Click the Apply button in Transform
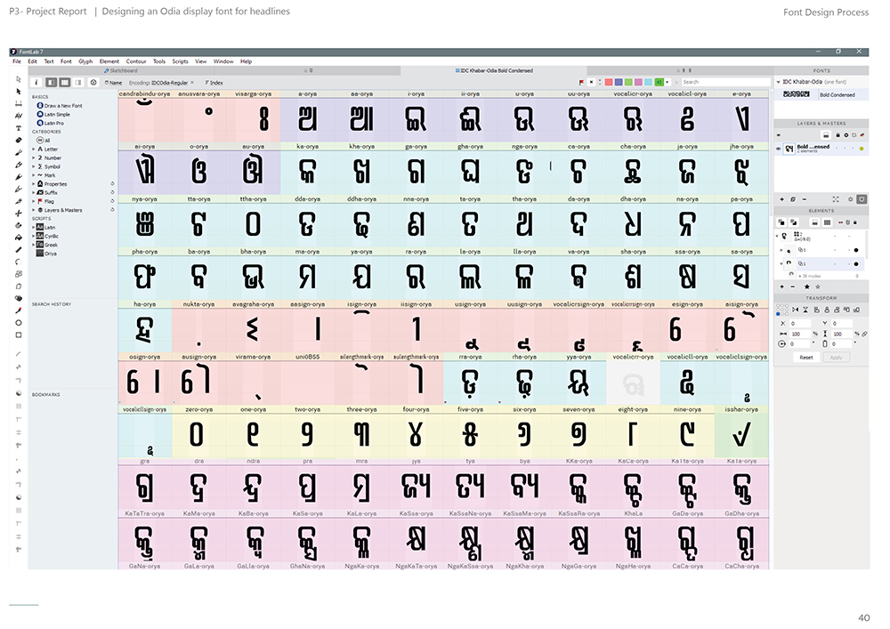This screenshot has width=890, height=629. [x=836, y=358]
